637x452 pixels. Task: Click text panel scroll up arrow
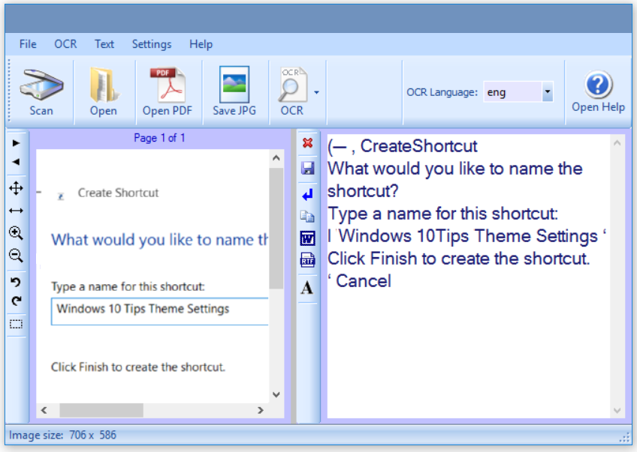click(x=617, y=142)
